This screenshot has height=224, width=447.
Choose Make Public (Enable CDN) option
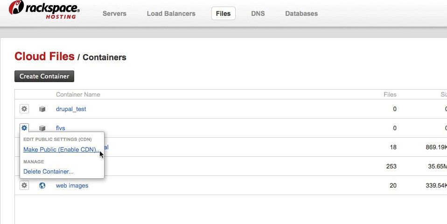(61, 150)
